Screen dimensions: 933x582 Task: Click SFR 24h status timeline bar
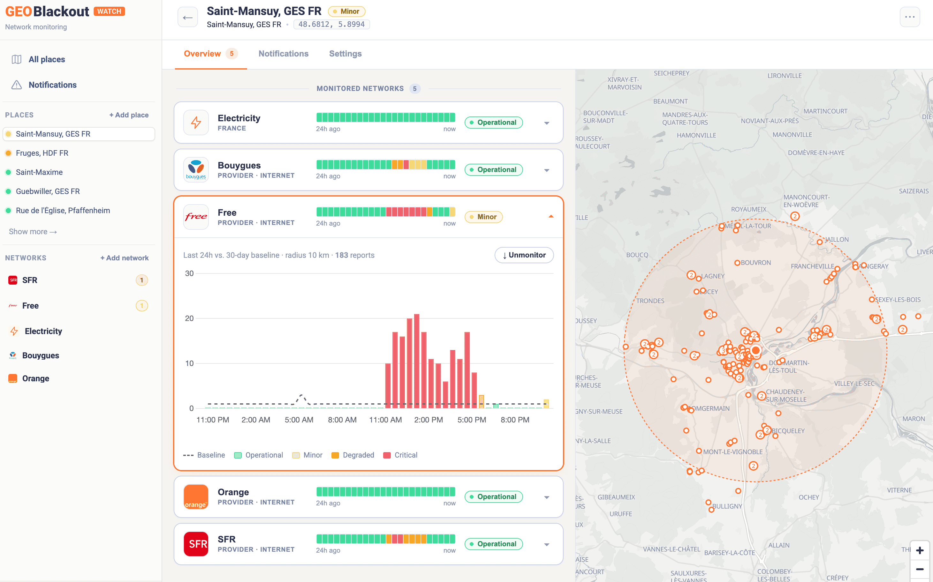pyautogui.click(x=386, y=539)
